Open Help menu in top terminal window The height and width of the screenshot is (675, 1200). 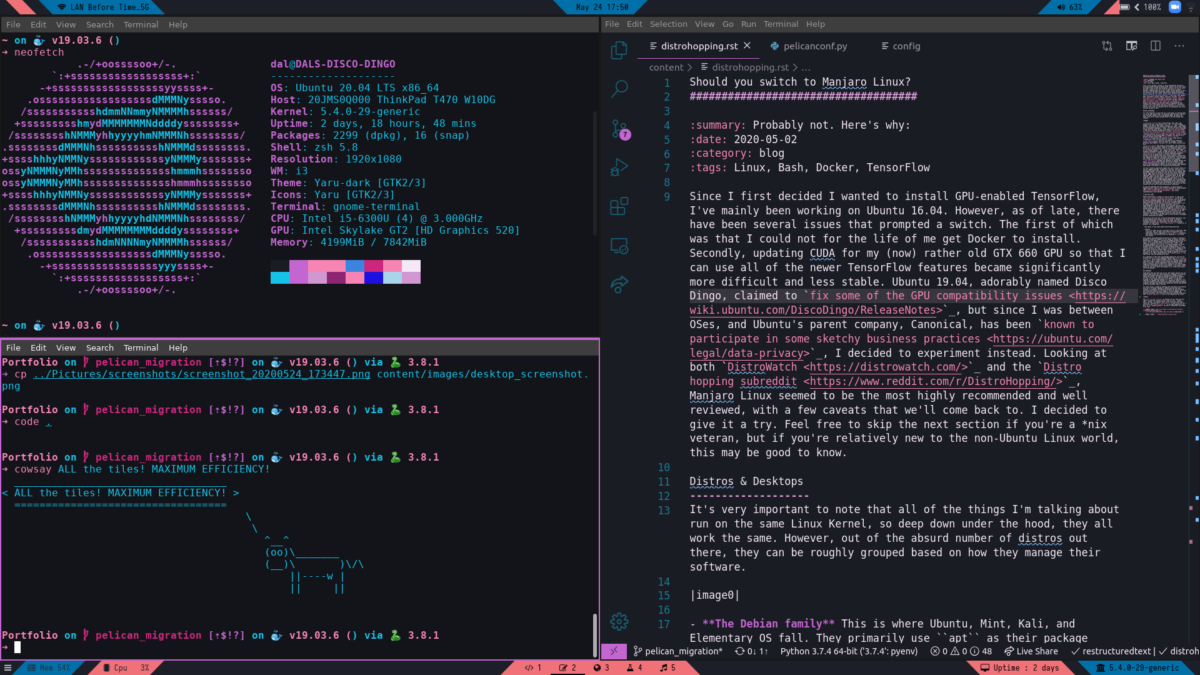(x=178, y=24)
